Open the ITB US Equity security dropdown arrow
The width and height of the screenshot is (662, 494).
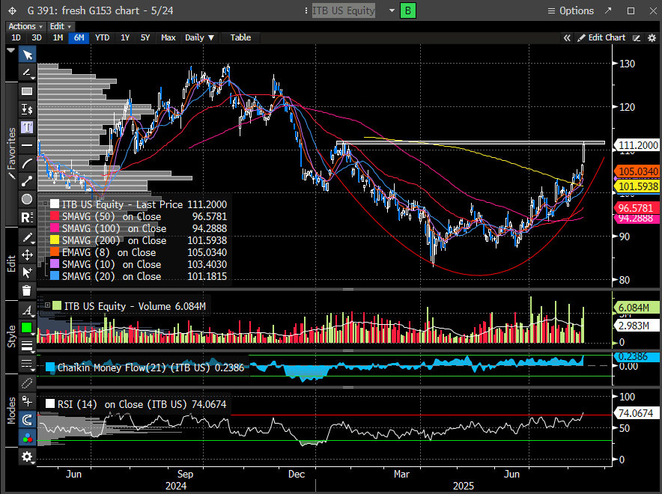[392, 11]
